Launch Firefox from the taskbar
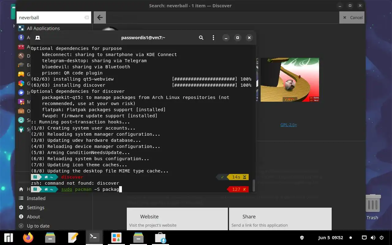Screen dimensions: 392x245 pyautogui.click(x=28, y=238)
